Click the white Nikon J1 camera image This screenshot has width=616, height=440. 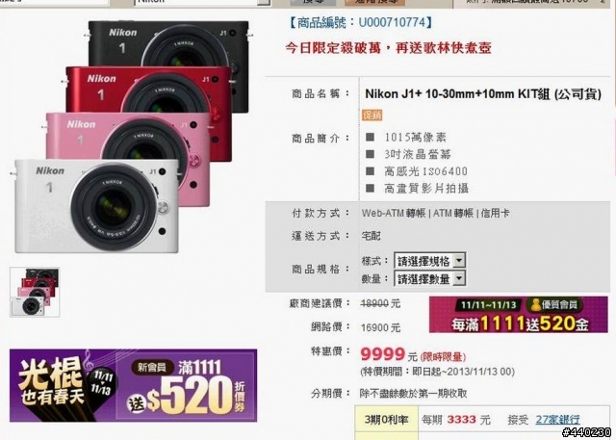click(96, 205)
